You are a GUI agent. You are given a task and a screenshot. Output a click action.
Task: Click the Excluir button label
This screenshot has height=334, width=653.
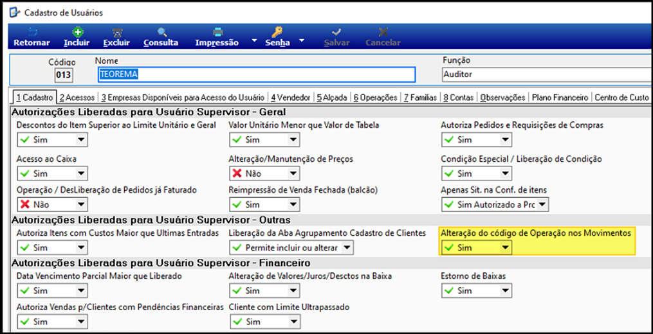point(116,42)
